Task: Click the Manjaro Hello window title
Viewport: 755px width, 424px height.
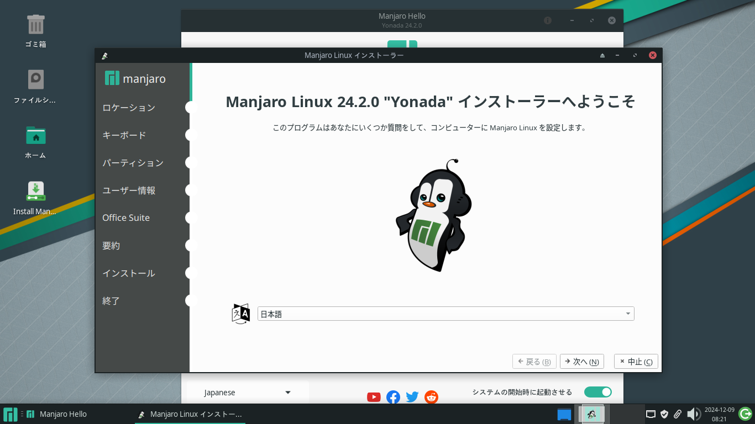Action: pos(402,16)
